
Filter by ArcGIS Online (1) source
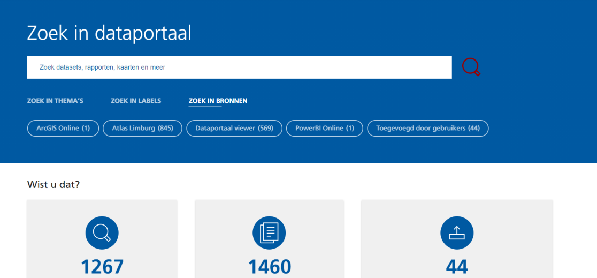[63, 129]
